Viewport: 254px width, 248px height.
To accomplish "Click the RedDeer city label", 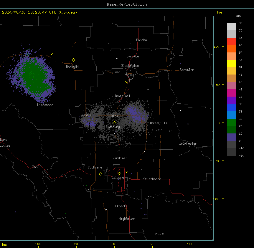I will [x=130, y=75].
